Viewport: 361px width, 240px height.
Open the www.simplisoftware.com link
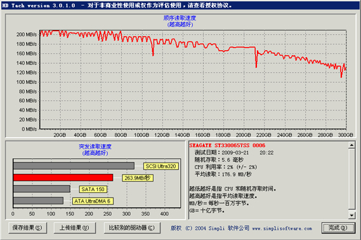[x=282, y=229]
